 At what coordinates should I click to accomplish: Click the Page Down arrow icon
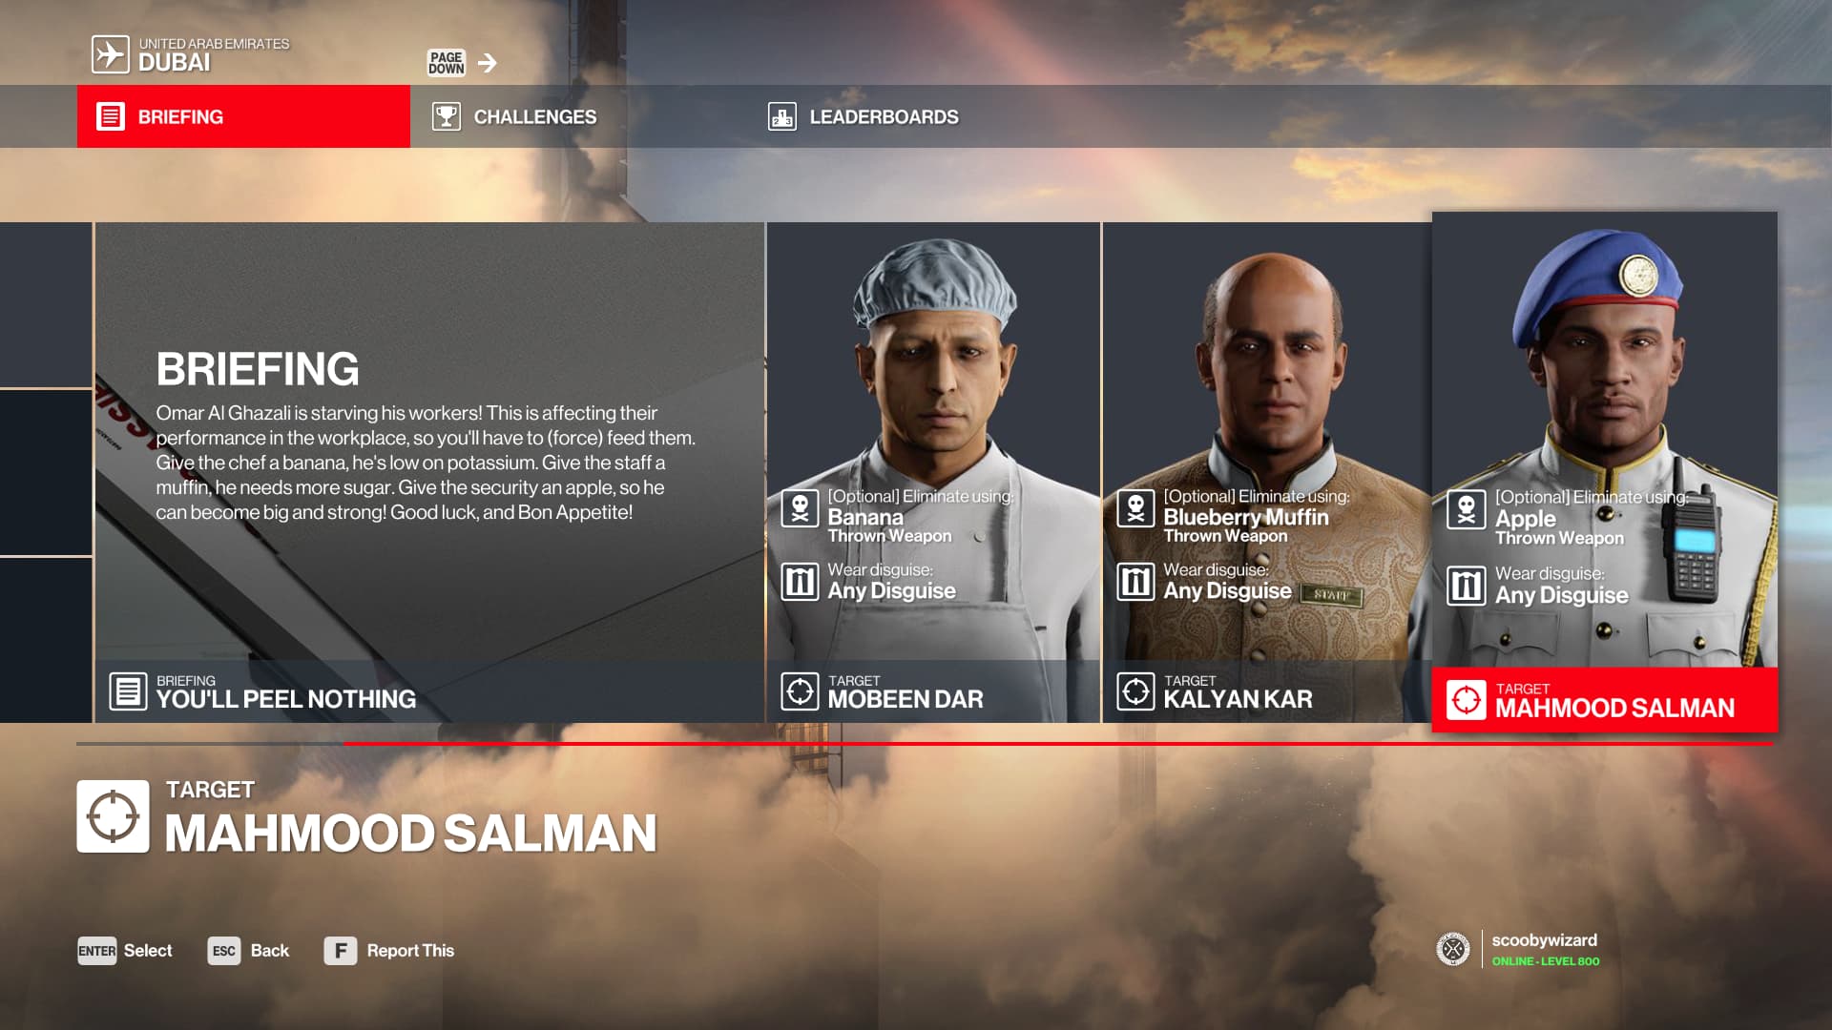[x=488, y=63]
